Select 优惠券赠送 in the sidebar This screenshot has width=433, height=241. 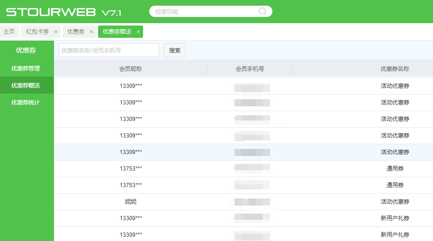(26, 86)
